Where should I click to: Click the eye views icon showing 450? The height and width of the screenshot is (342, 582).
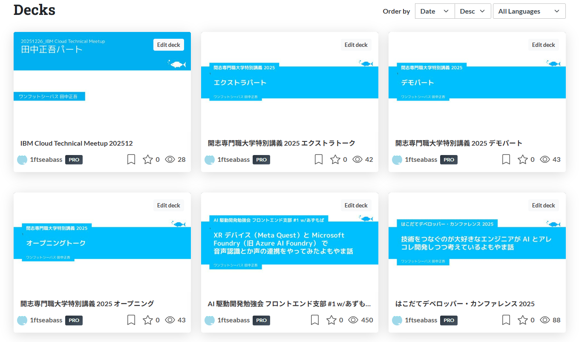point(353,320)
